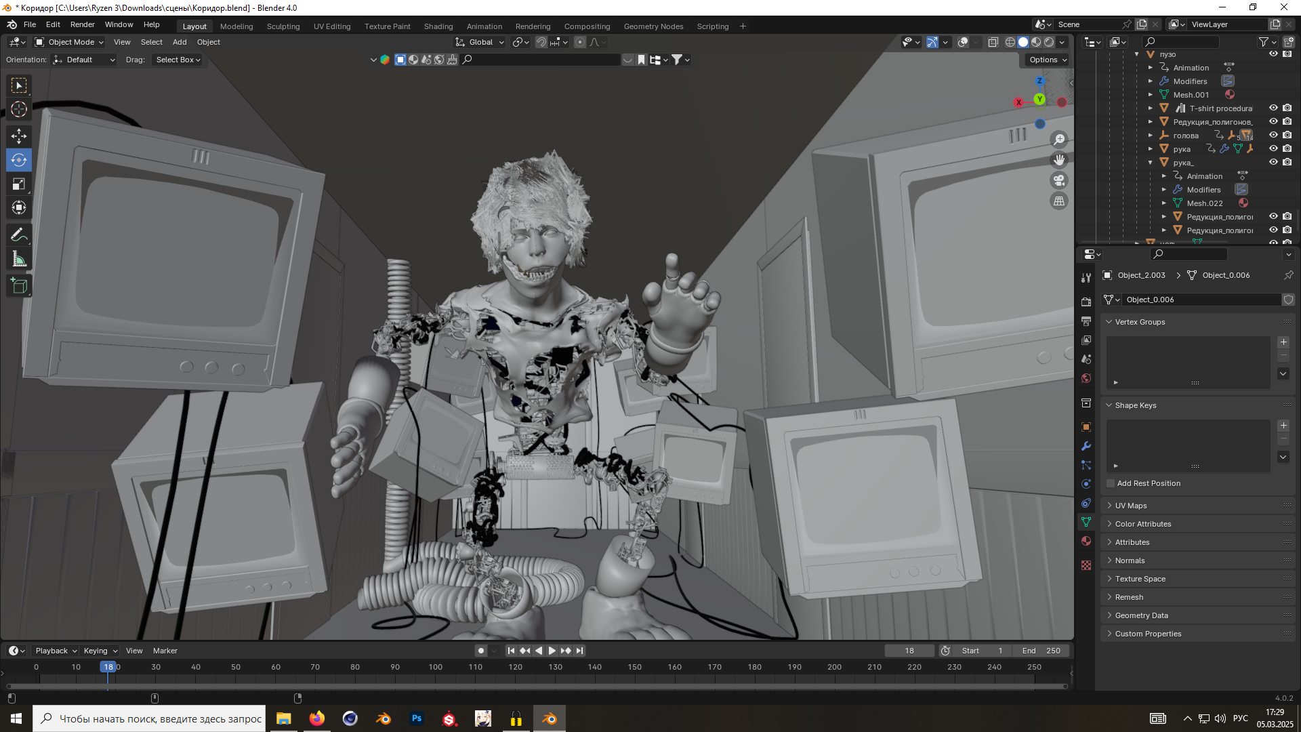Click the Add Cube tool
This screenshot has height=732, width=1301.
(19, 286)
